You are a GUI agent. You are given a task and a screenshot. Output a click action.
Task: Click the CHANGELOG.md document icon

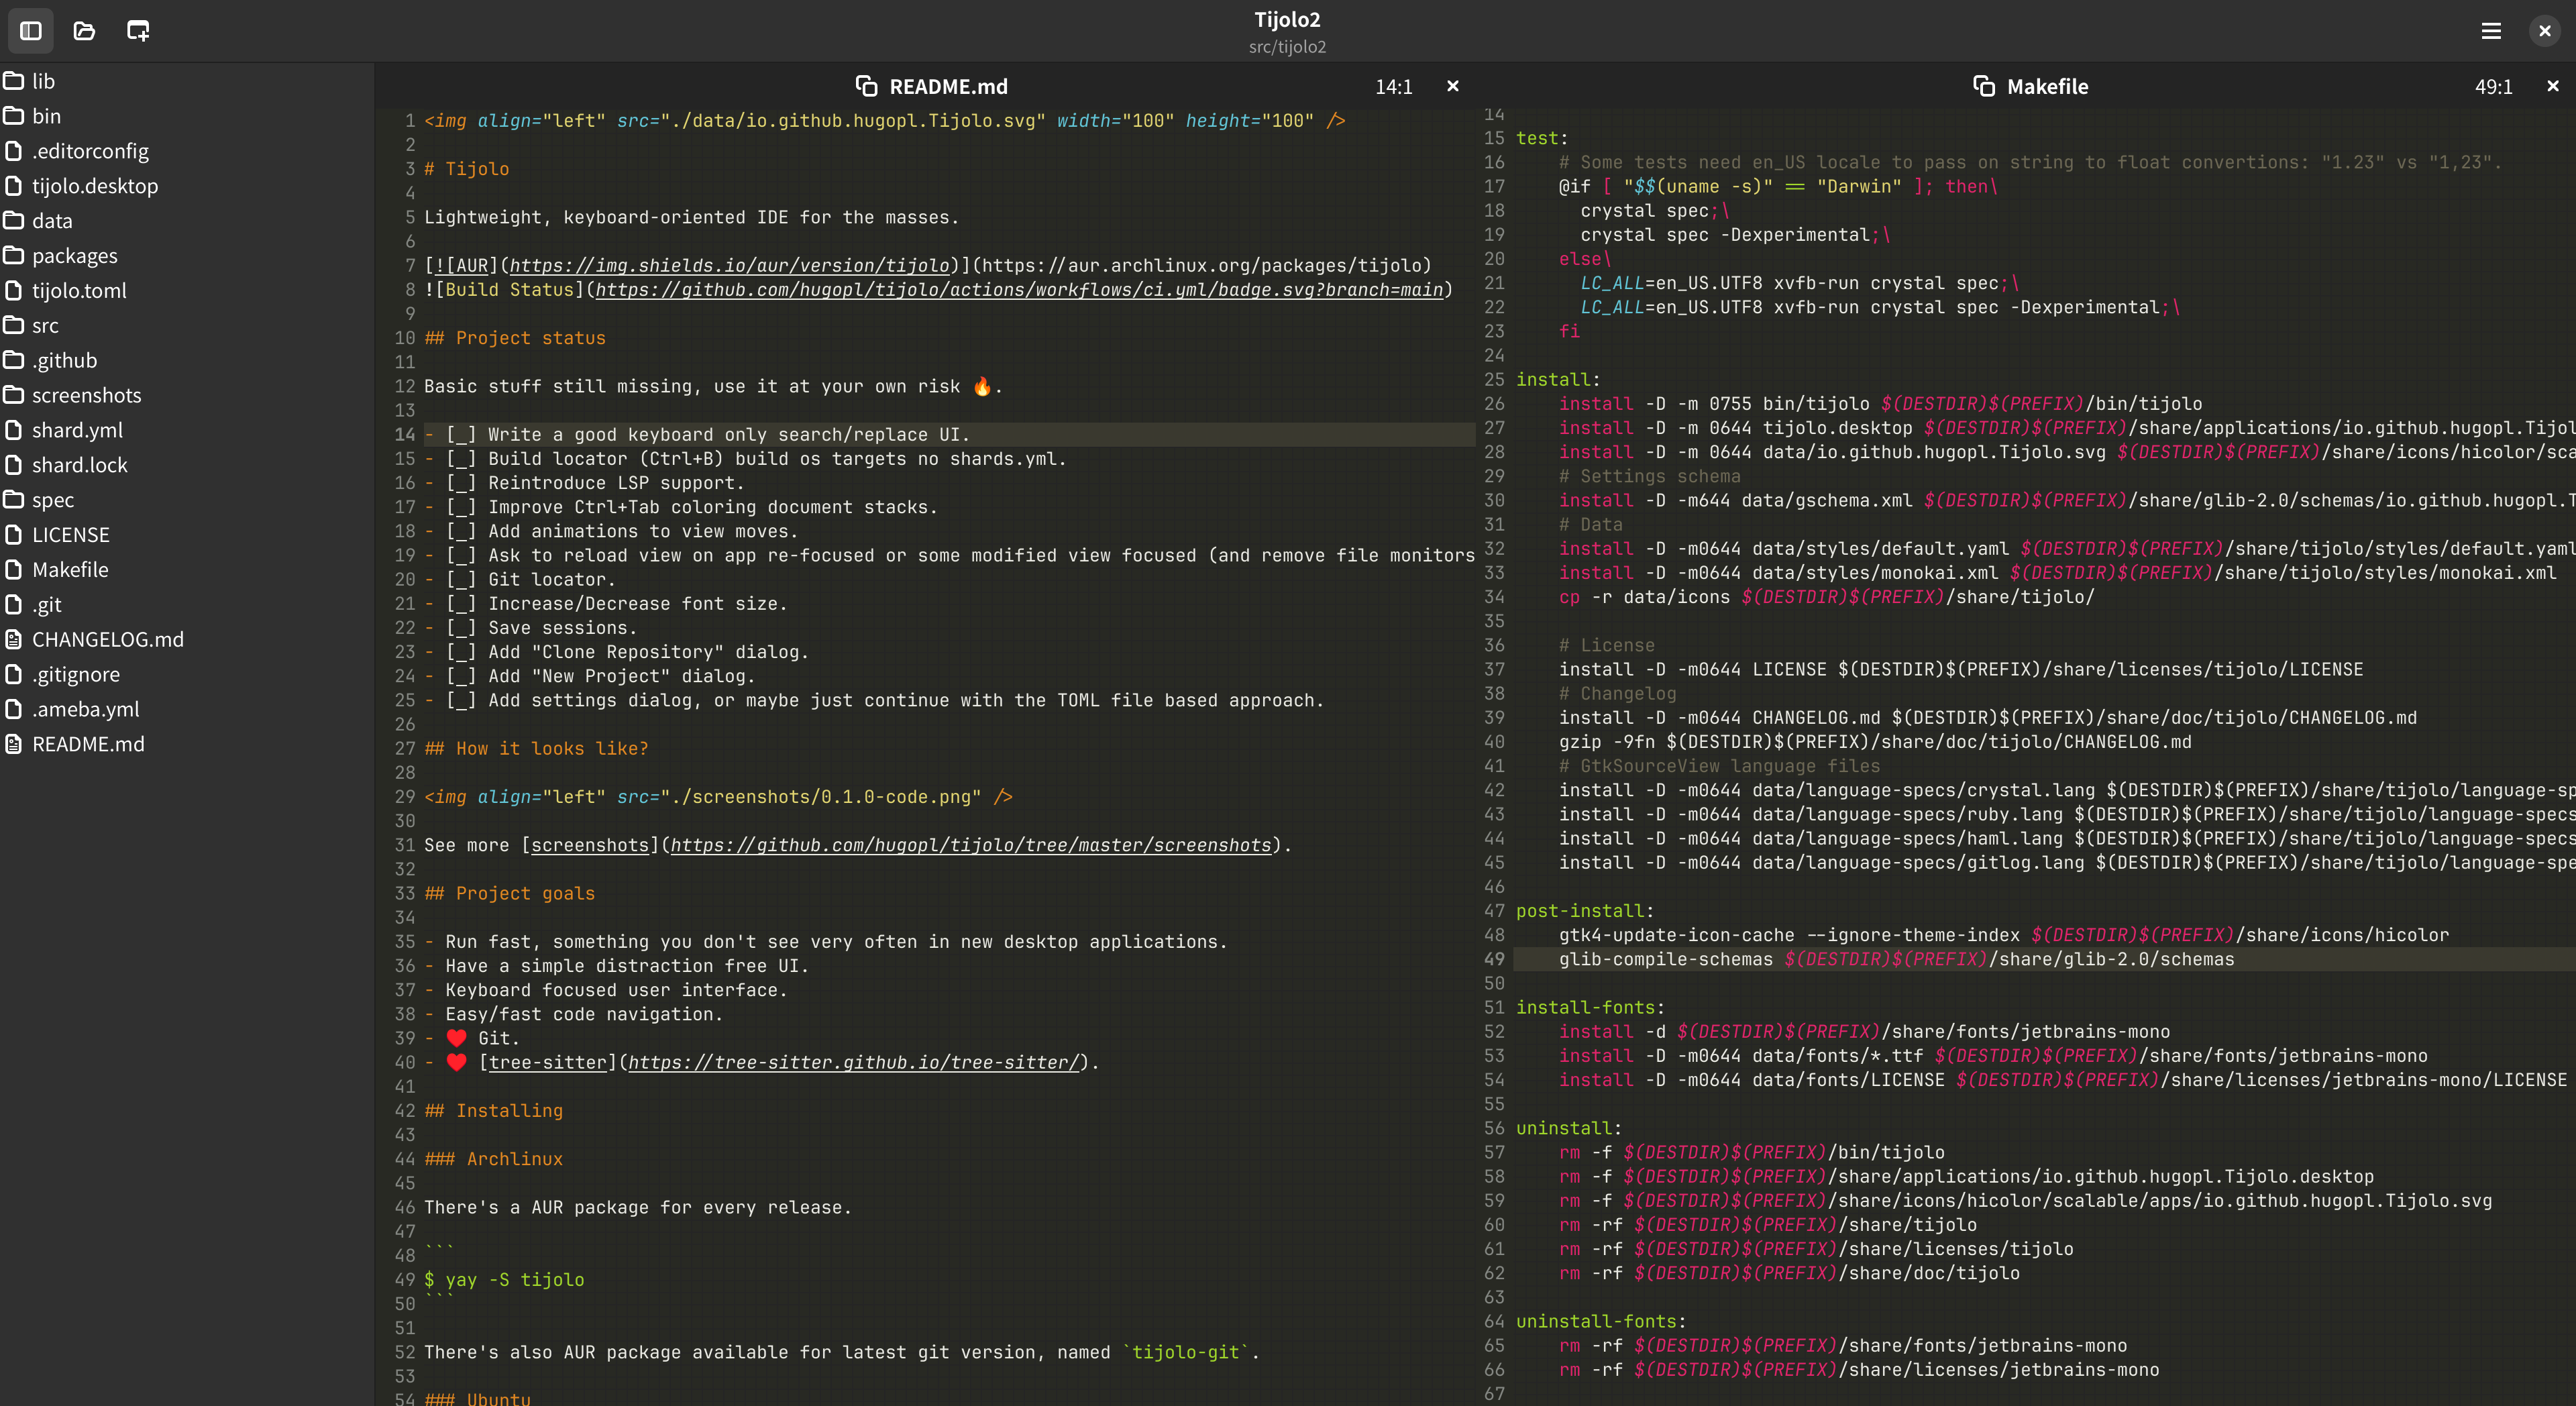pyautogui.click(x=13, y=639)
